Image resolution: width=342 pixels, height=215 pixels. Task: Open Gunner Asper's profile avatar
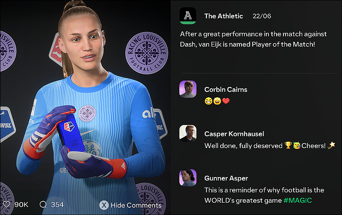[188, 177]
